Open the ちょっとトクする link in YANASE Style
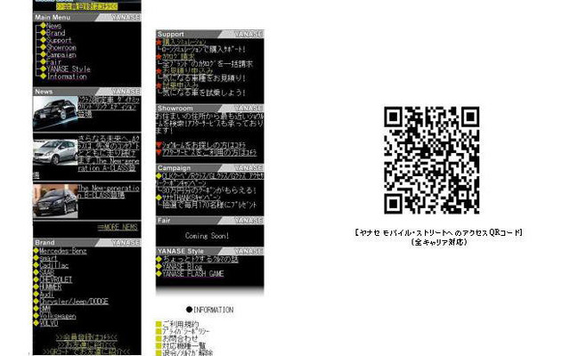Viewport: 570px width, 356px height. (x=199, y=259)
